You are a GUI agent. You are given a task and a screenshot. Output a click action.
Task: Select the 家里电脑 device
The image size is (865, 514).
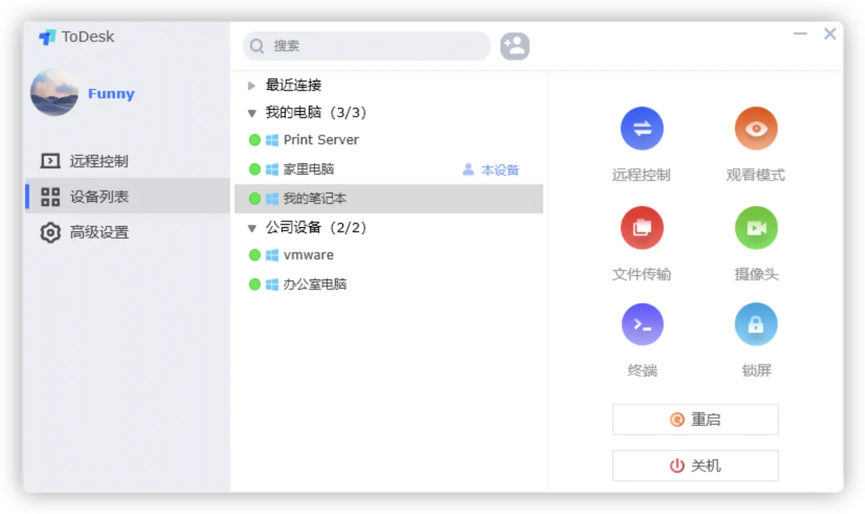(389, 169)
